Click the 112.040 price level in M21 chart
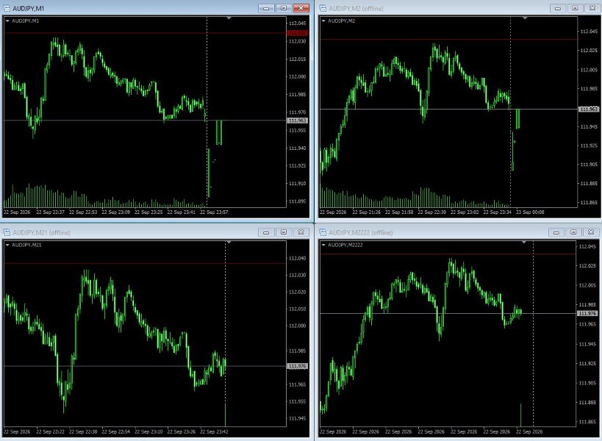 pos(298,258)
